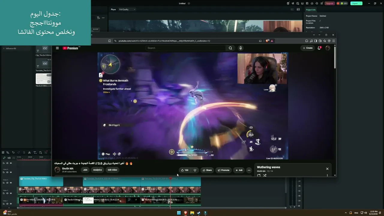Delete the selected clip with trash icon
Viewport: 384px width, 216px height.
[x=24, y=152]
